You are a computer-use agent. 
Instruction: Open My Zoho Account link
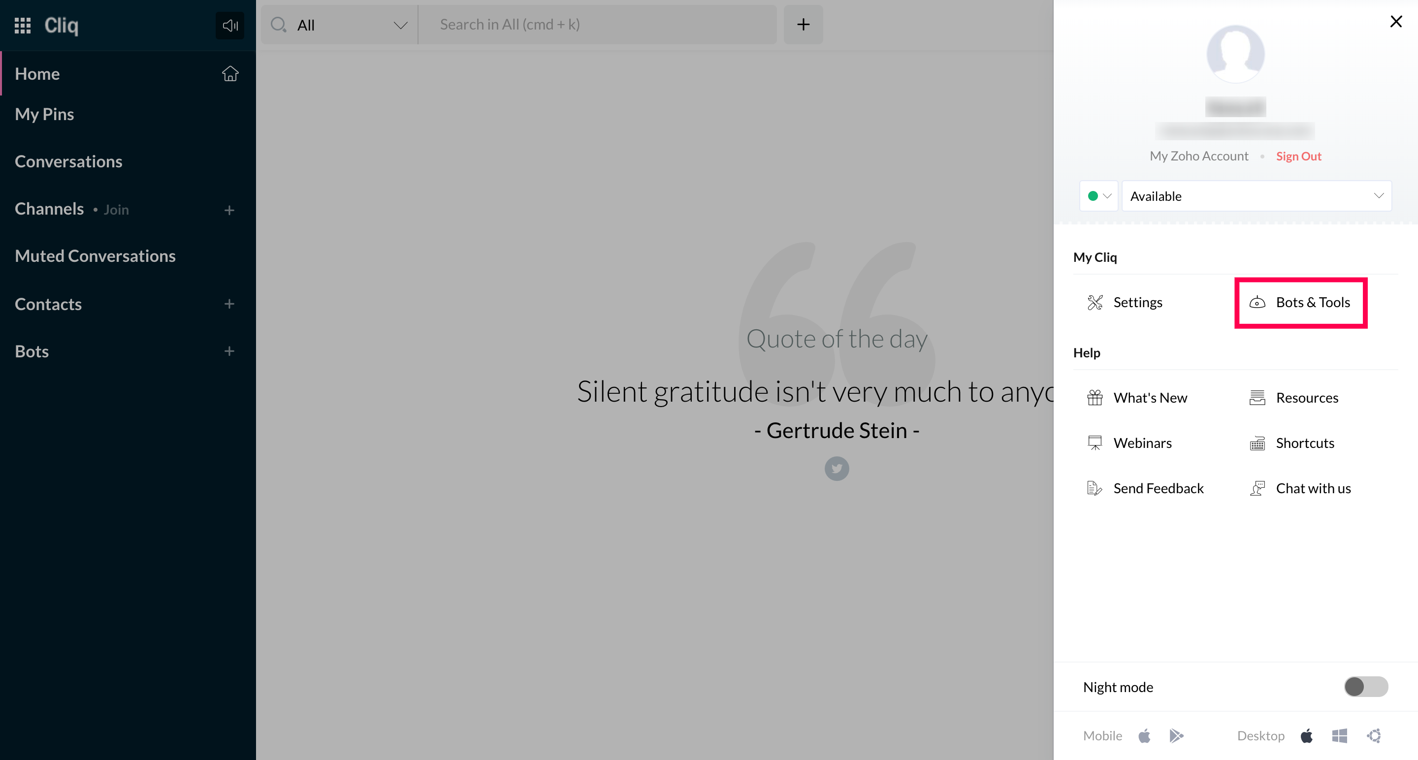pos(1198,156)
